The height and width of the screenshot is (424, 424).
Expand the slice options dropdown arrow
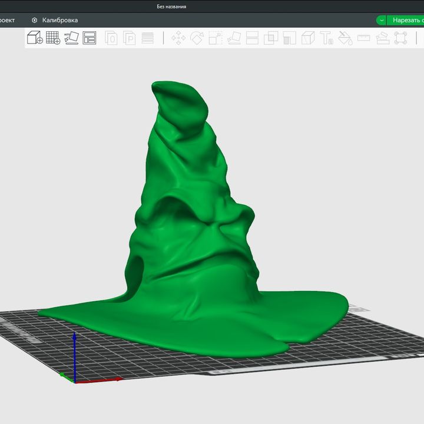click(x=382, y=20)
